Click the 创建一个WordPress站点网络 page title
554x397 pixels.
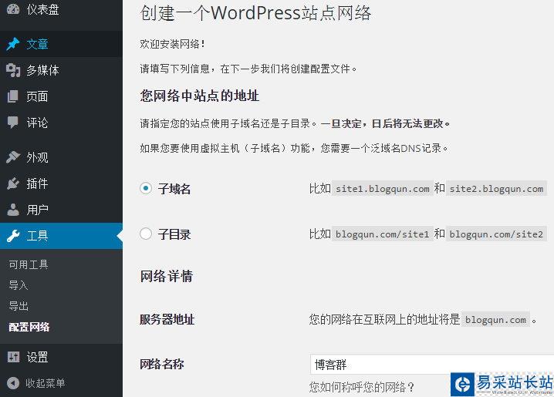tap(255, 13)
